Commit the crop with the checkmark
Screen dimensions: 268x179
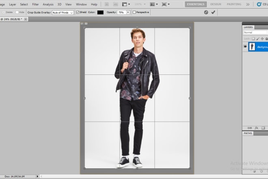coord(213,12)
